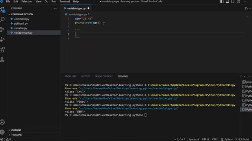Select Python 3.11.3 64-bit interpreter status
This screenshot has height=141, width=252.
point(243,139)
